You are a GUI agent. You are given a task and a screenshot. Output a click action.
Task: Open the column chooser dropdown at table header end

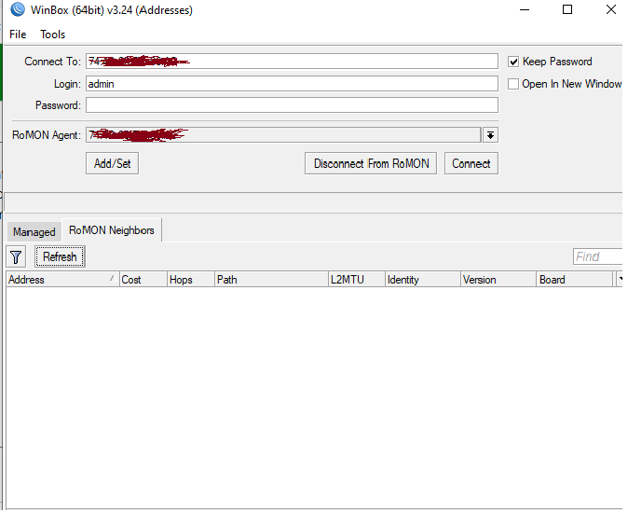point(620,279)
